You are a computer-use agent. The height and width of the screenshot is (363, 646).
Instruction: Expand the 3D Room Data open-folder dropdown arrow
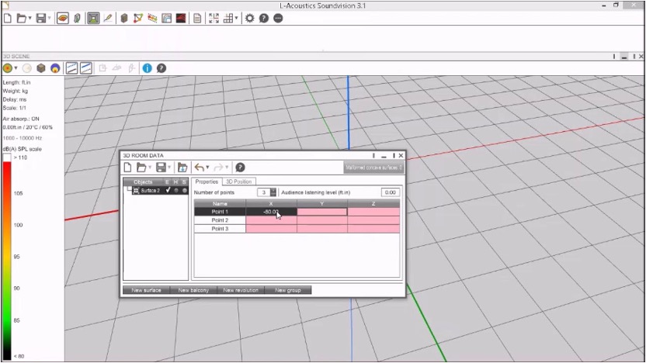point(150,167)
